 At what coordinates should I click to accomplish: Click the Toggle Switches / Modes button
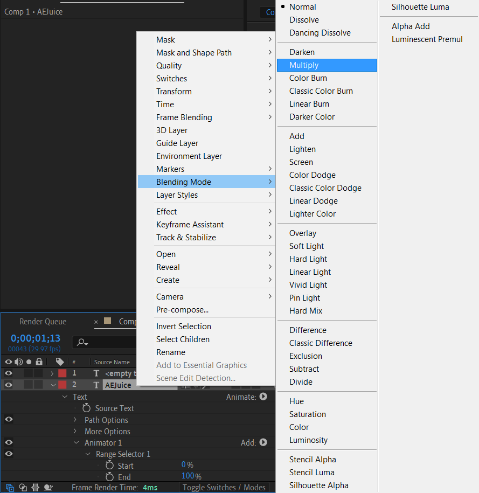coord(224,488)
